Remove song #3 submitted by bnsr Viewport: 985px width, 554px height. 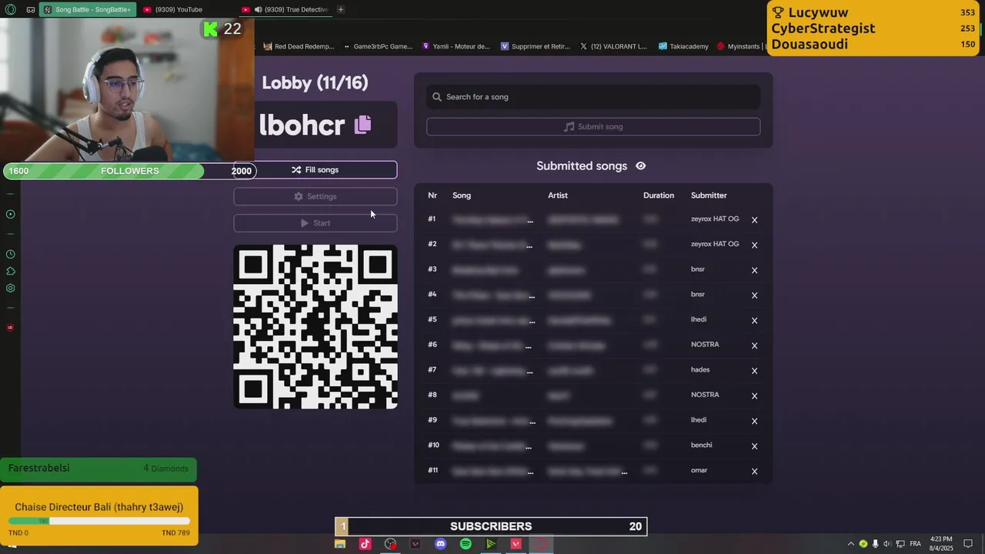point(754,270)
